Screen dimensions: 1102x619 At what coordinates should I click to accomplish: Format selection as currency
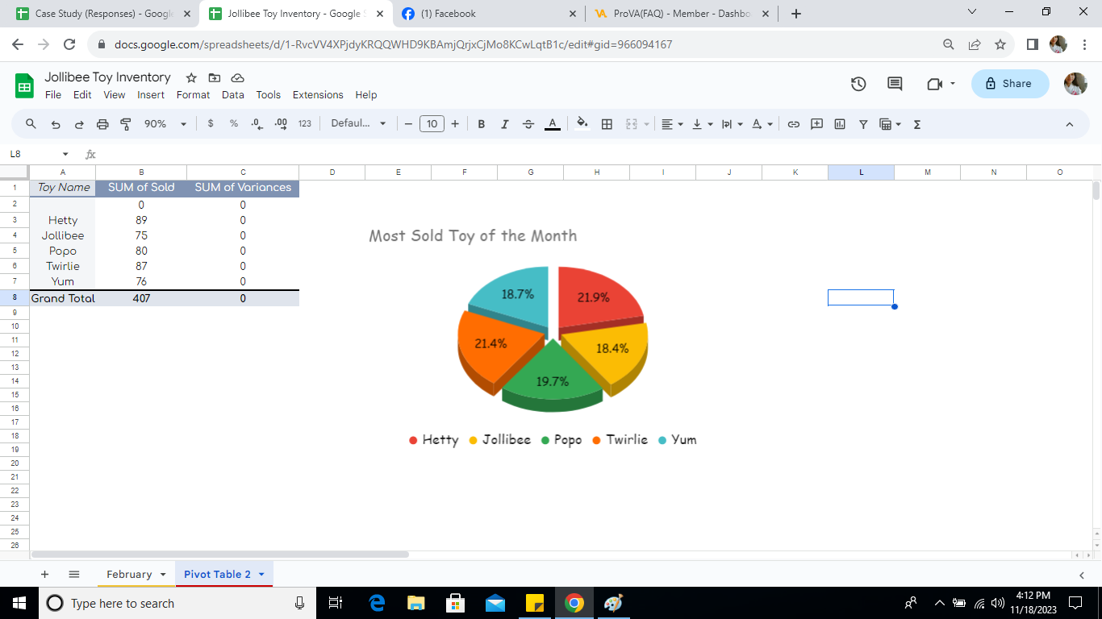pos(211,124)
